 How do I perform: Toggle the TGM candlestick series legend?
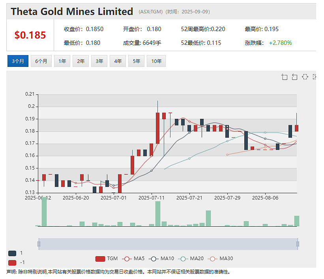[107, 259]
